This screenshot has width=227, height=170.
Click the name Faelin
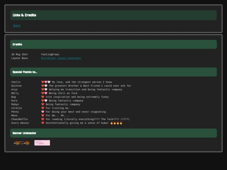(x=16, y=82)
